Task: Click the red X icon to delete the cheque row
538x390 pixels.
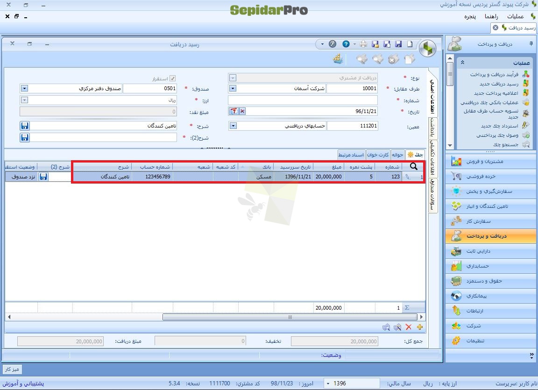Action: (408, 327)
